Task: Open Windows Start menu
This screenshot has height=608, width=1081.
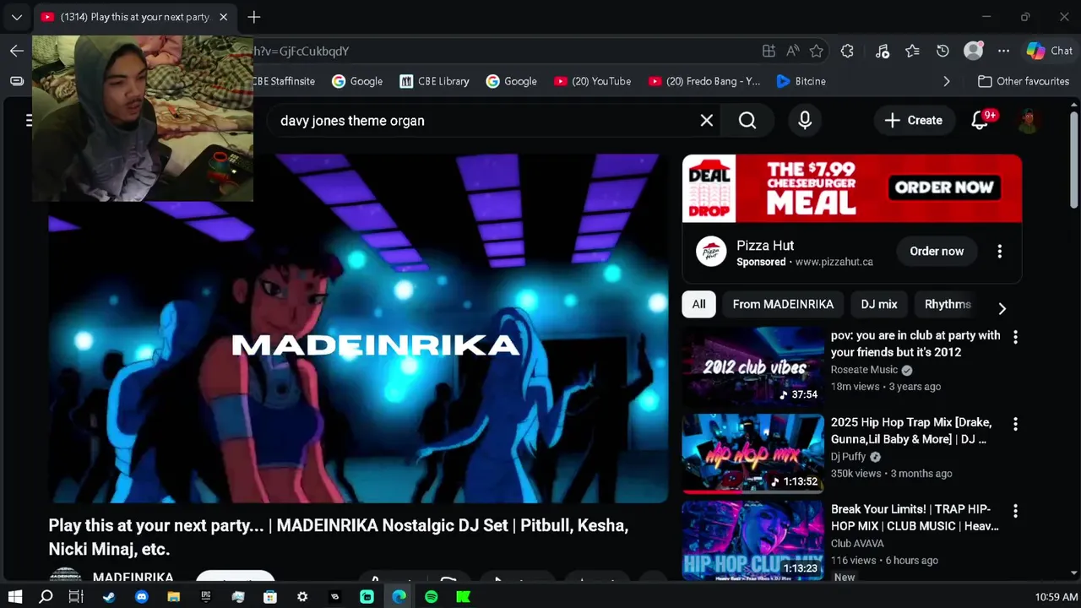Action: [x=15, y=597]
